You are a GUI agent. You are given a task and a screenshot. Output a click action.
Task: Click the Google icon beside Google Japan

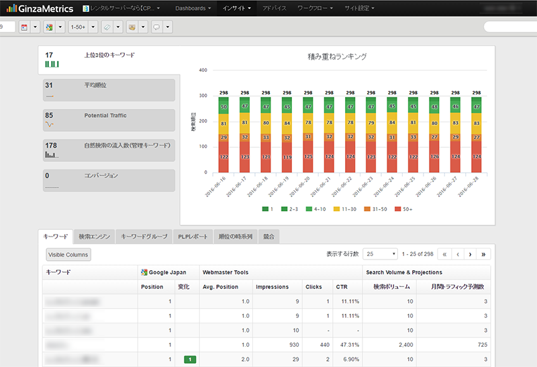144,272
